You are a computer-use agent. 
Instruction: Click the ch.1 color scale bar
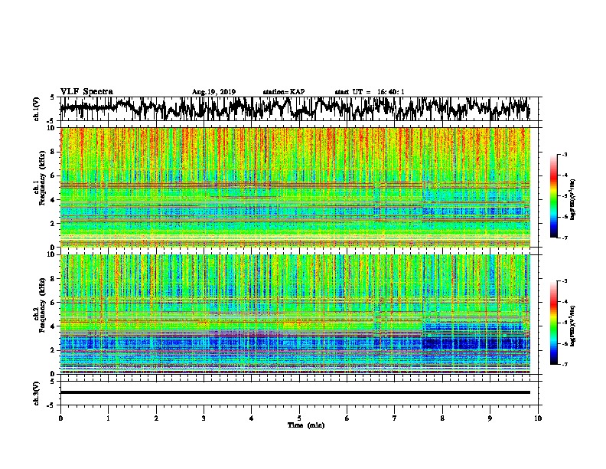553,196
